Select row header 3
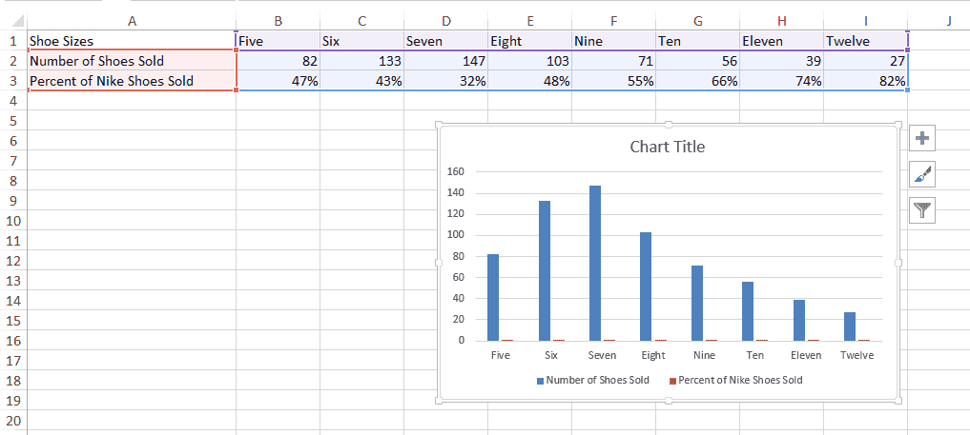 (13, 81)
